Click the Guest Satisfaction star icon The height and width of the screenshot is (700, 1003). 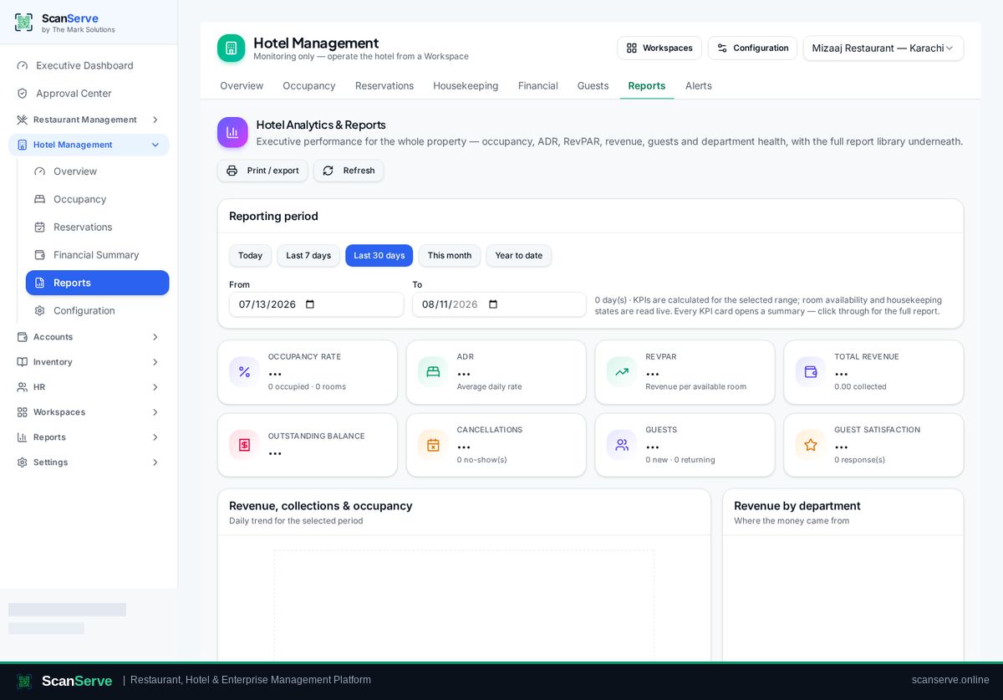[811, 445]
